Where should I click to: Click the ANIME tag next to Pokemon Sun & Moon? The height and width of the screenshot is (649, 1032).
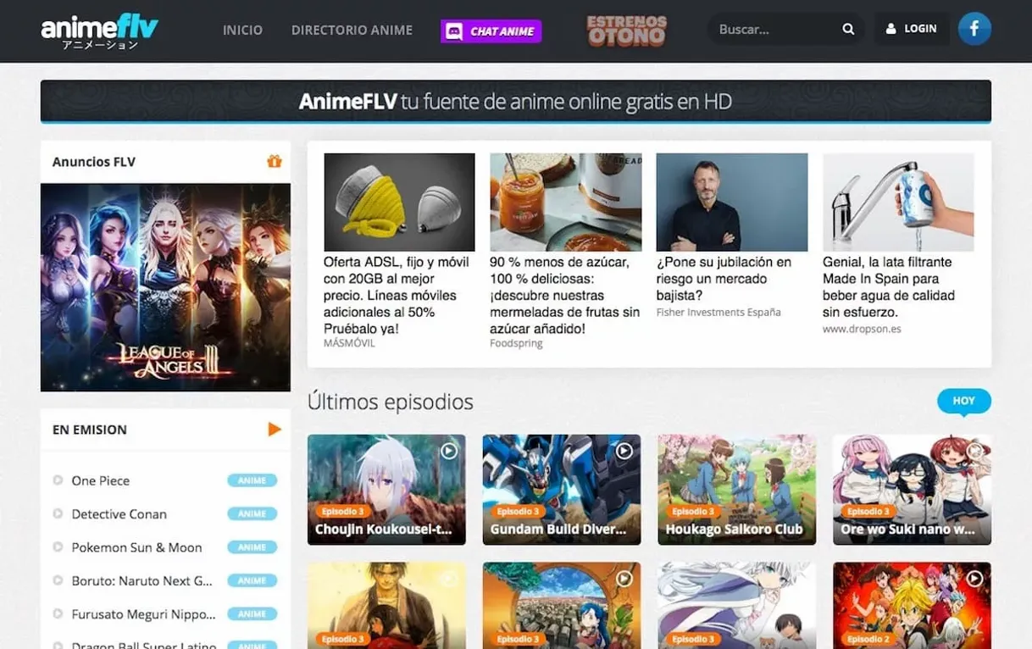pyautogui.click(x=252, y=546)
